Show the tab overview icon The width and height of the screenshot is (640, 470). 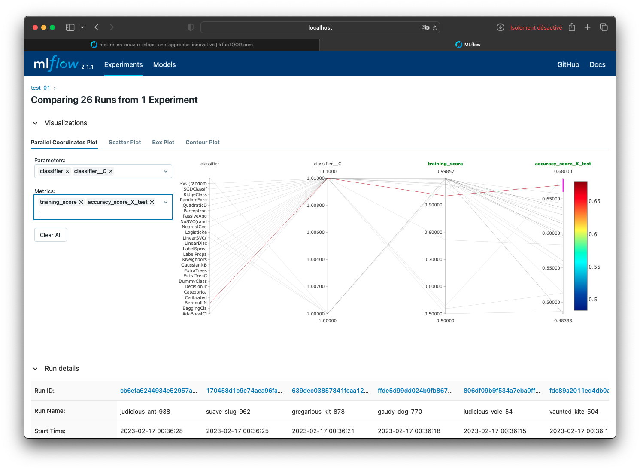[604, 27]
